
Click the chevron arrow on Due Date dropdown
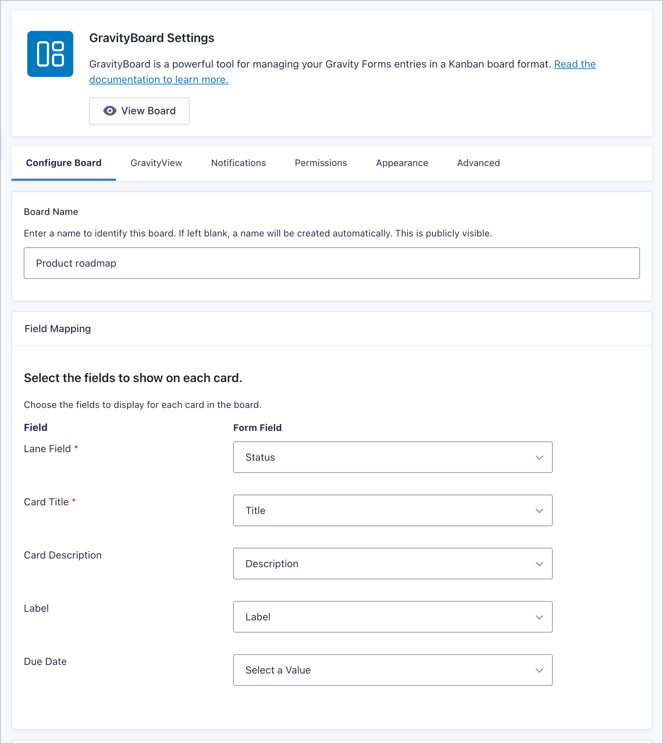coord(539,670)
